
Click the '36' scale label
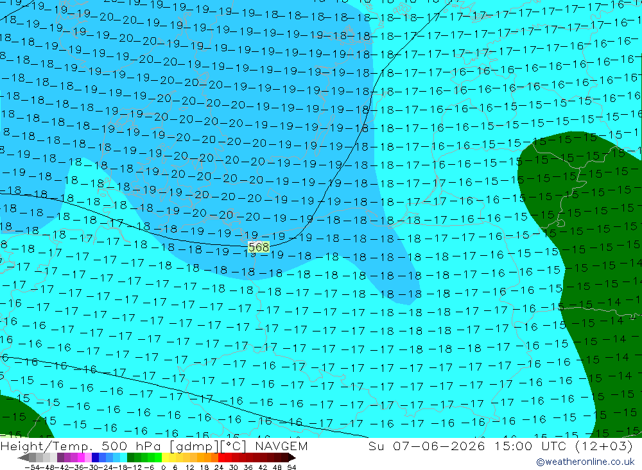pyautogui.click(x=248, y=467)
